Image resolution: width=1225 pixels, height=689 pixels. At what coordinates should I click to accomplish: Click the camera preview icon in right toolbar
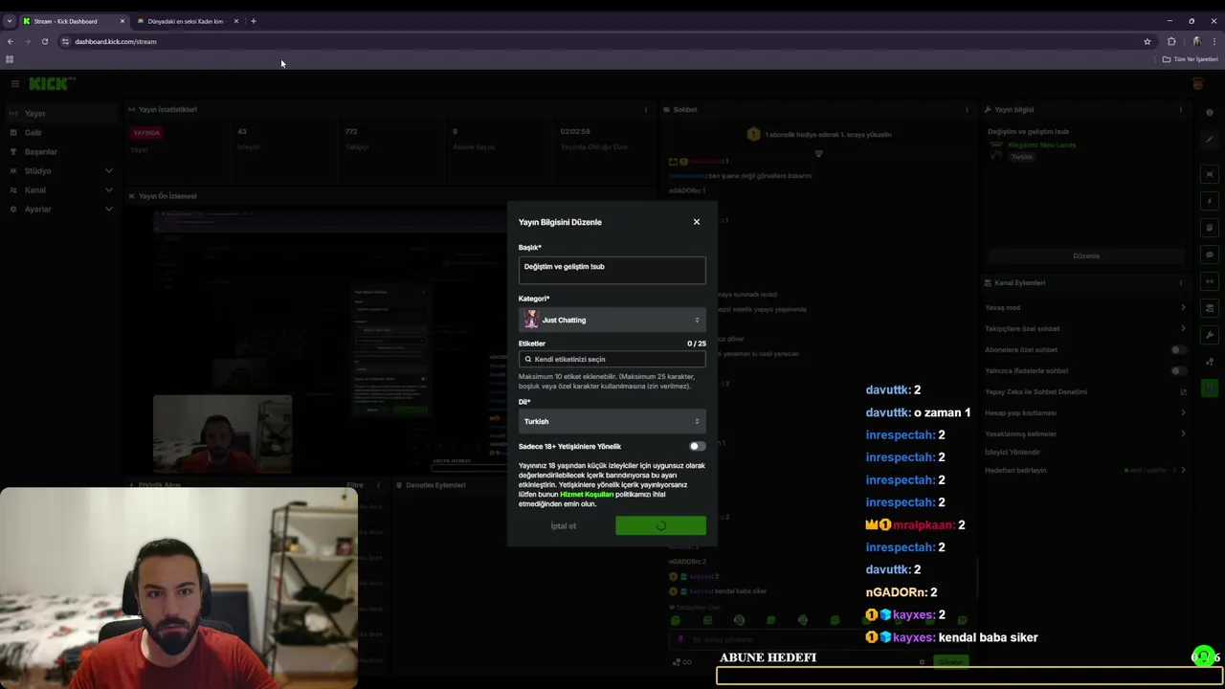(x=1210, y=174)
